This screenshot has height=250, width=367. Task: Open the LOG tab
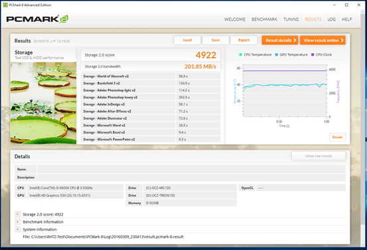331,19
